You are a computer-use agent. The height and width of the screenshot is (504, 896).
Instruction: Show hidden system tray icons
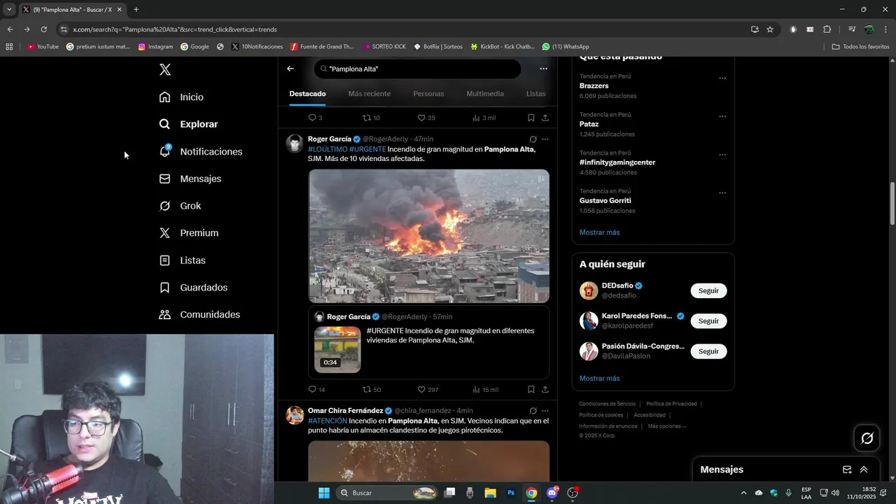pos(743,493)
